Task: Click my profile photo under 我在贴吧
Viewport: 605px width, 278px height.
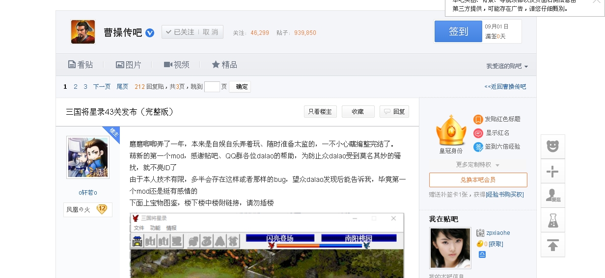Action: coord(450,248)
